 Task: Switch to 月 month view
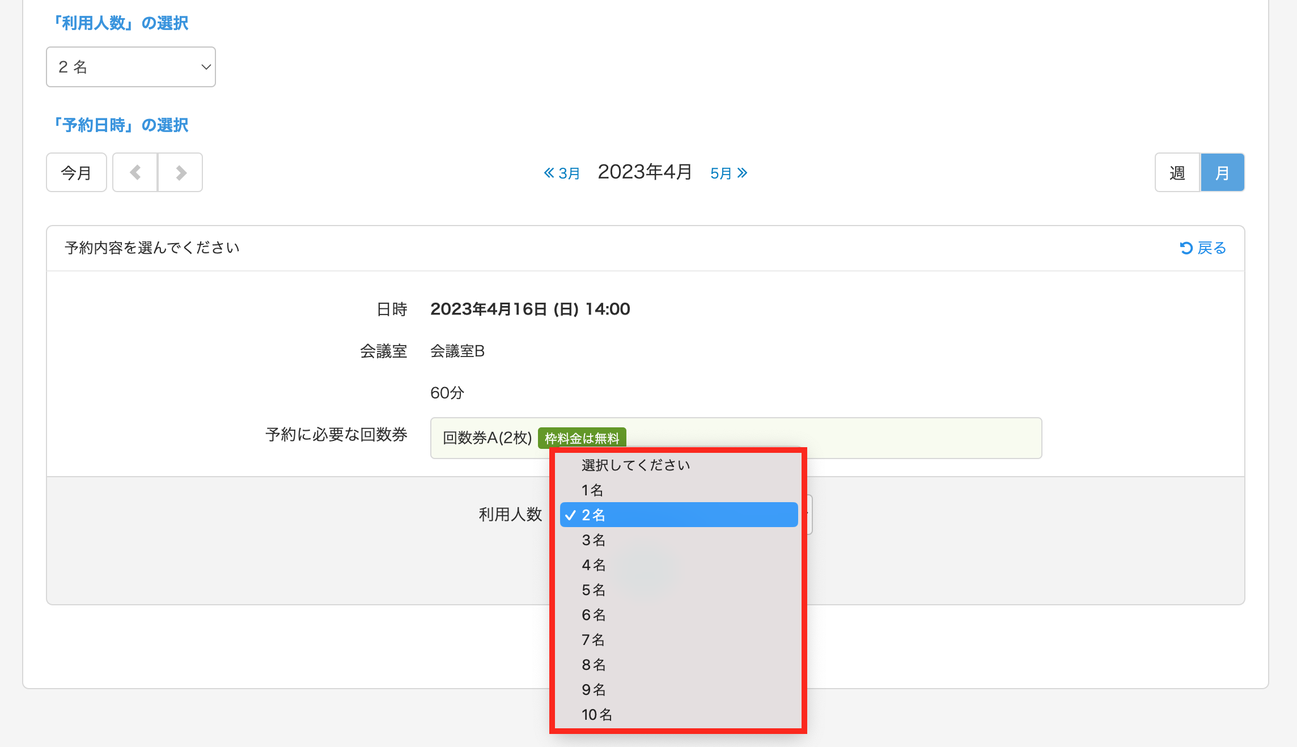(x=1222, y=172)
